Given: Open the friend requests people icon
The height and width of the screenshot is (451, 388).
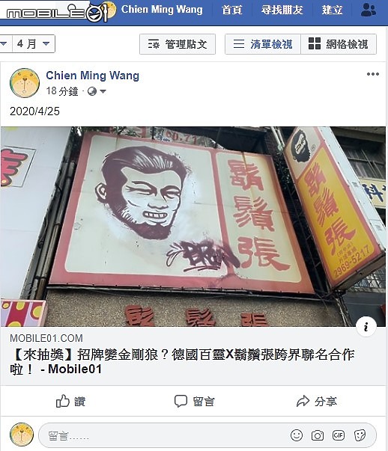Looking at the screenshot, I should (368, 10).
